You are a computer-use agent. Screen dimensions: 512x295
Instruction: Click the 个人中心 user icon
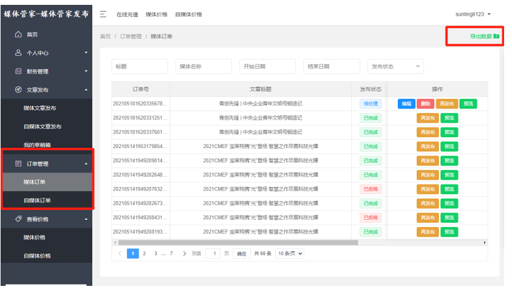[18, 53]
